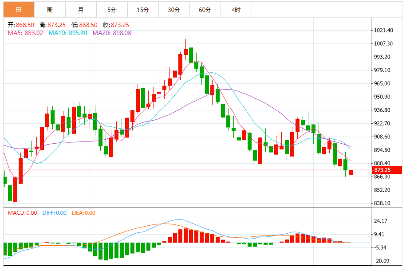Image resolution: width=406 pixels, height=267 pixels.
Task: Switch to the 月 monthly tab
Action: point(81,10)
